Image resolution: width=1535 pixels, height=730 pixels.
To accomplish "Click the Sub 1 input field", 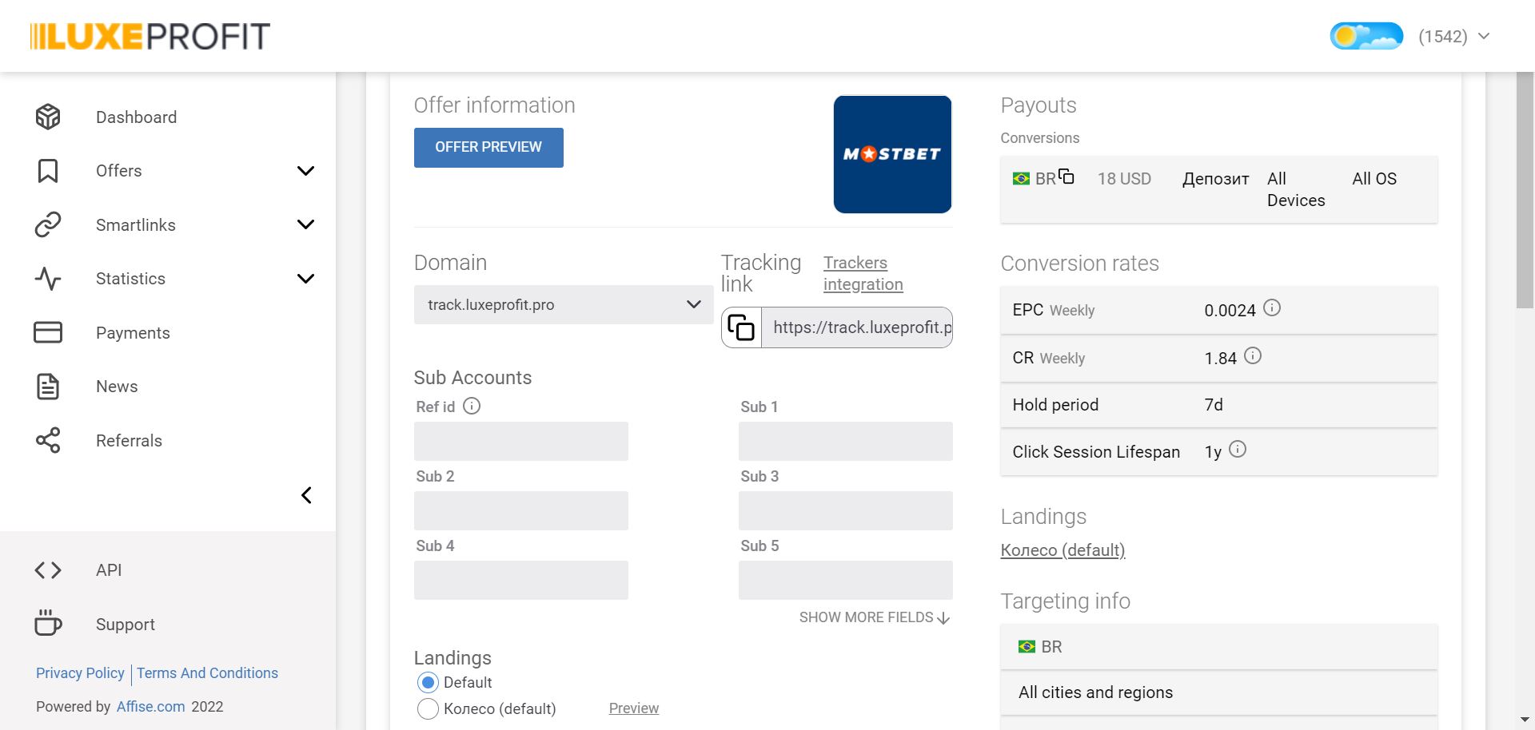I will click(x=846, y=441).
